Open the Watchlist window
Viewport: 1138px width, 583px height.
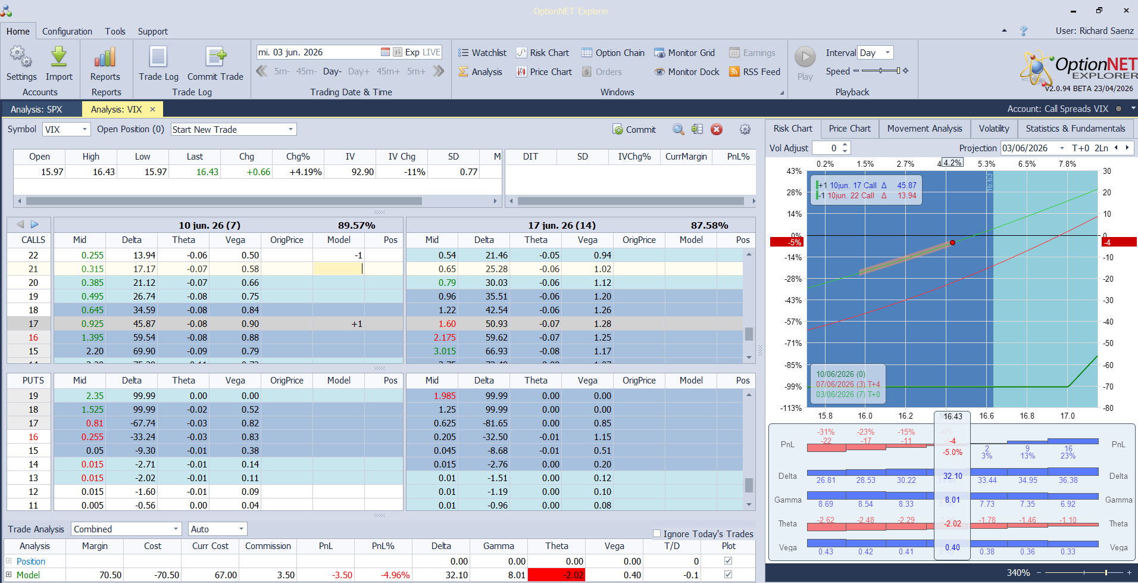pos(482,53)
